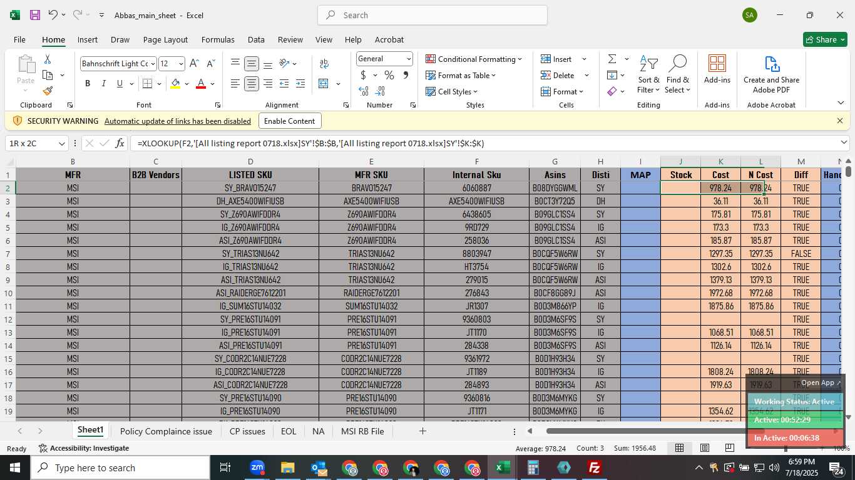The height and width of the screenshot is (480, 855).
Task: Toggle Align Right
Action: 268,84
